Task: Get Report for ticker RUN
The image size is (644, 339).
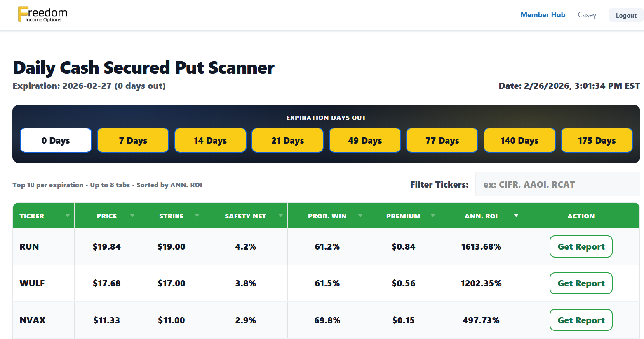Action: pyautogui.click(x=581, y=246)
